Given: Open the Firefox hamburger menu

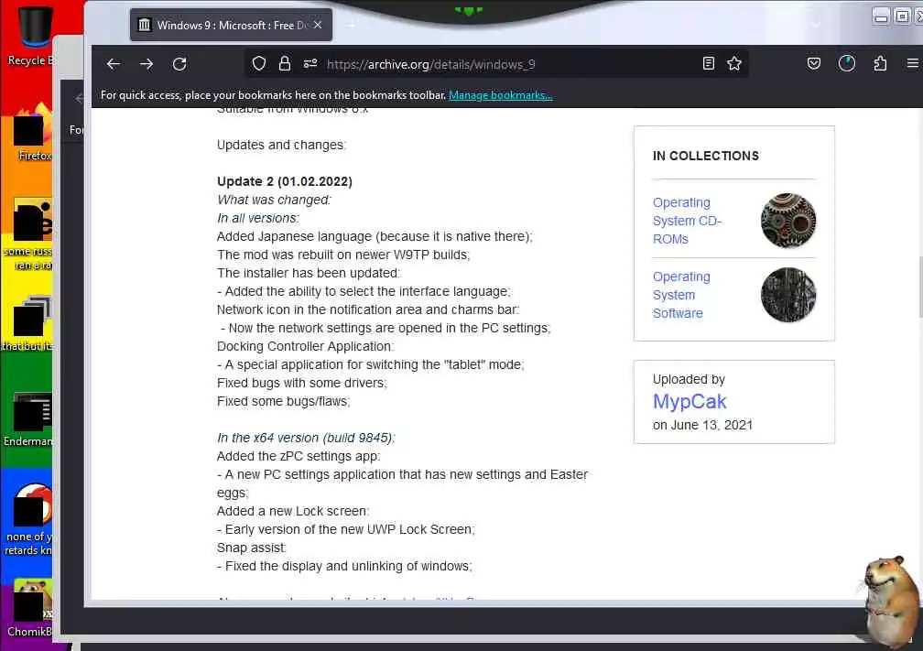Looking at the screenshot, I should pos(912,63).
